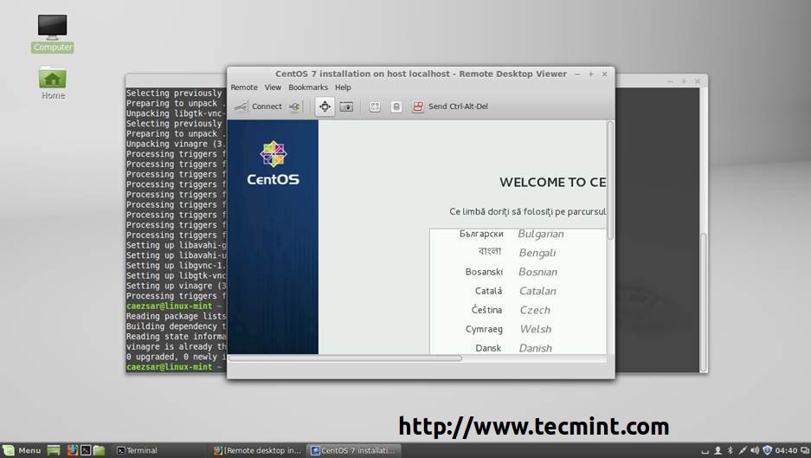Launch Firefox from the panel

click(x=72, y=450)
